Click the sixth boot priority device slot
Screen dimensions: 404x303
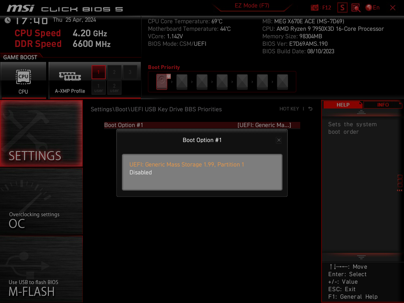click(262, 82)
